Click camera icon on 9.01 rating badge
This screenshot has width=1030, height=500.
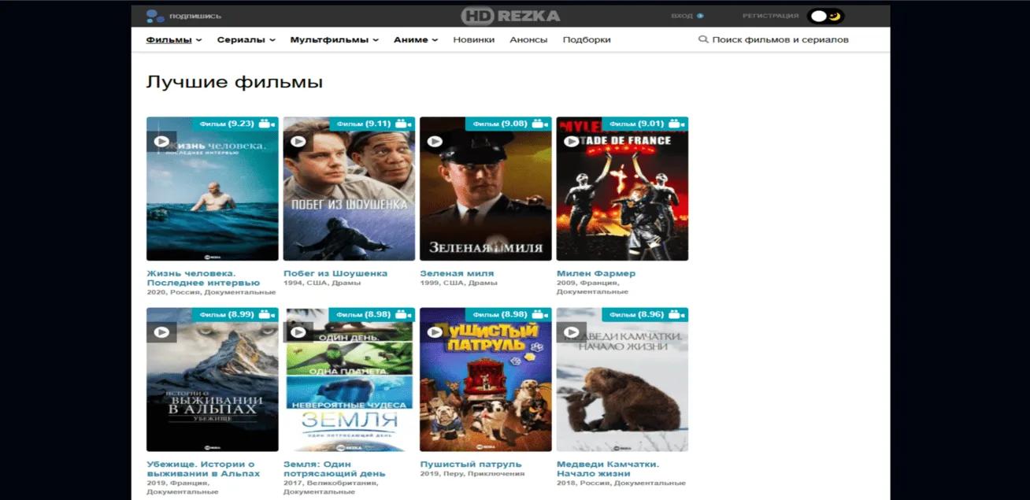(x=676, y=124)
